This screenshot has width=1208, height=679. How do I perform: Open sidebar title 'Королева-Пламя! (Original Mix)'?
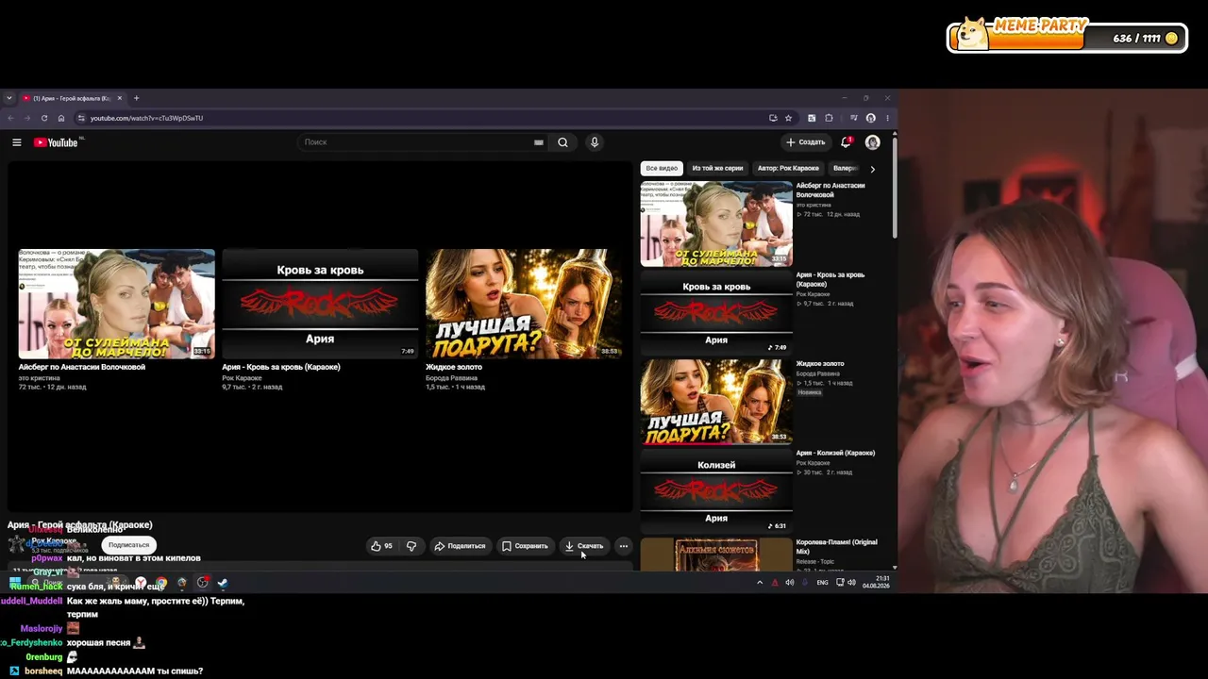pos(836,547)
